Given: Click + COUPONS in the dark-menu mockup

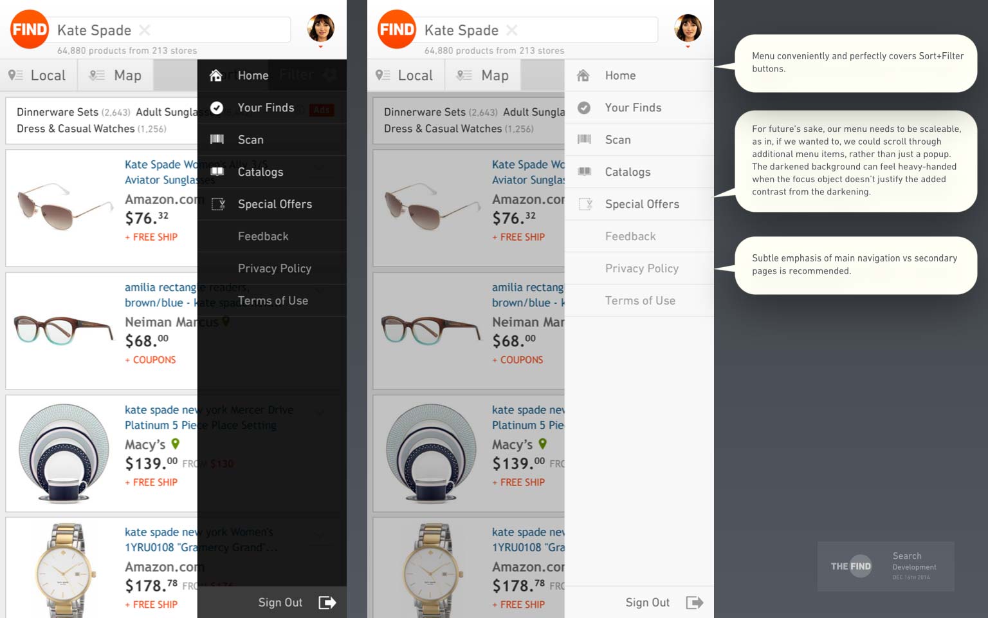Looking at the screenshot, I should click(151, 360).
